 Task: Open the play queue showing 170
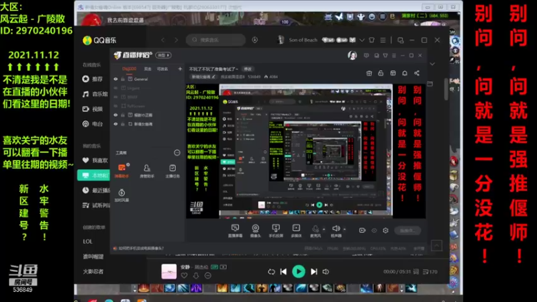point(430,272)
